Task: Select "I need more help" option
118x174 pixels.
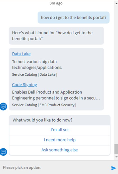Action: (x=60, y=140)
